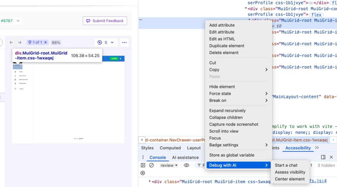Select Assess visibility

pos(290,172)
